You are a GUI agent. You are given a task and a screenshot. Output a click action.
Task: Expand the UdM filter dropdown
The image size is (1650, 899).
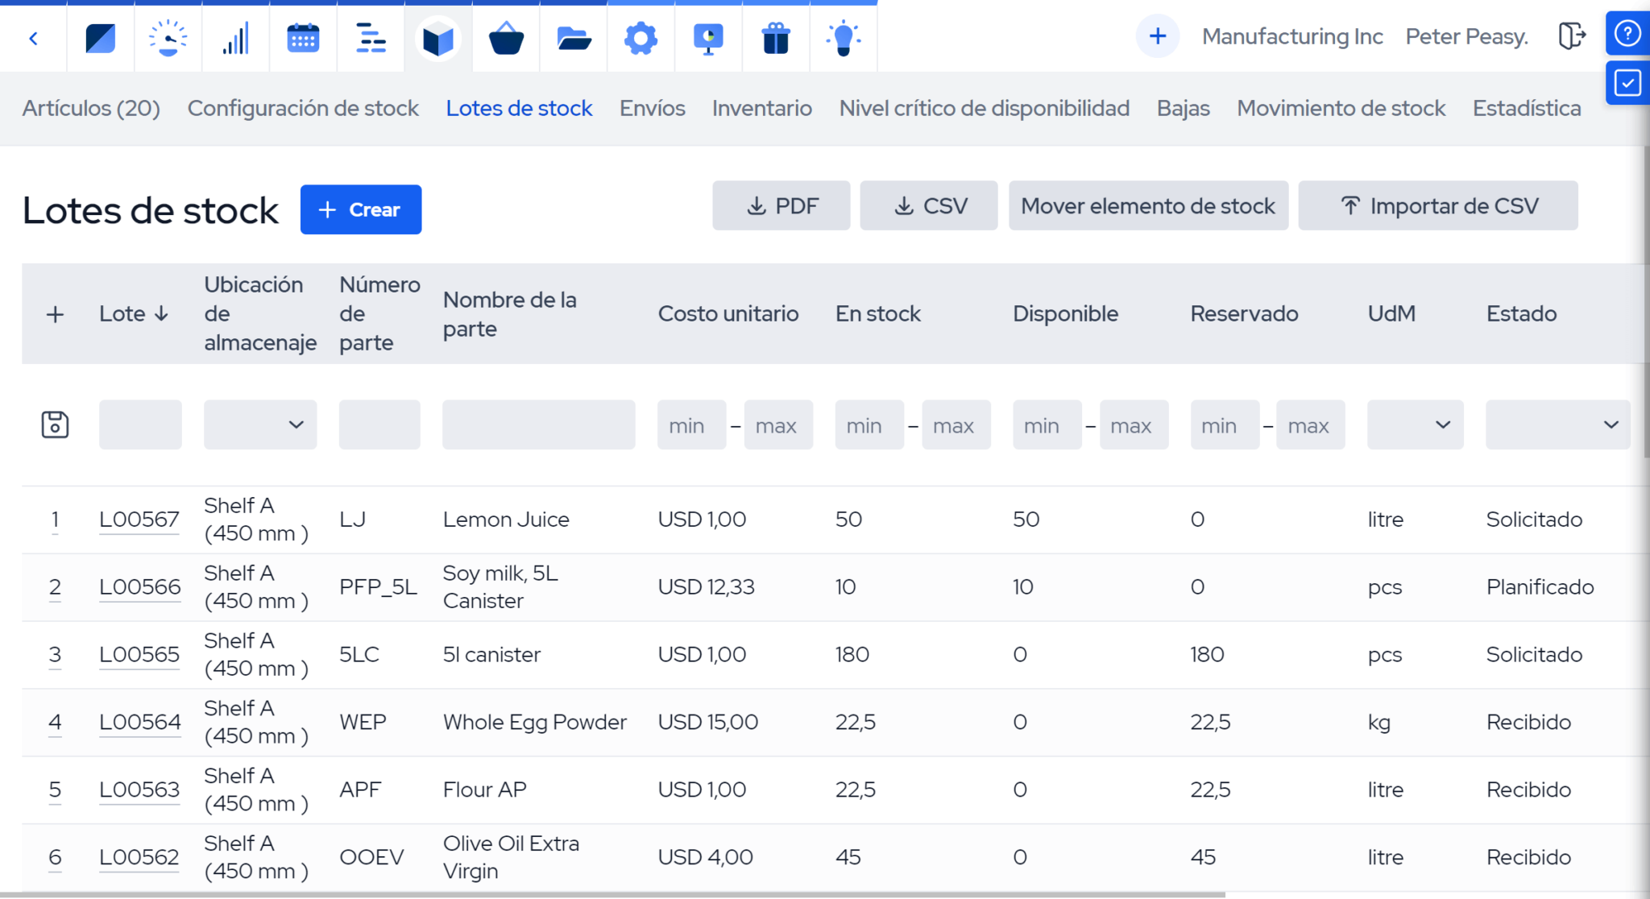click(x=1415, y=425)
